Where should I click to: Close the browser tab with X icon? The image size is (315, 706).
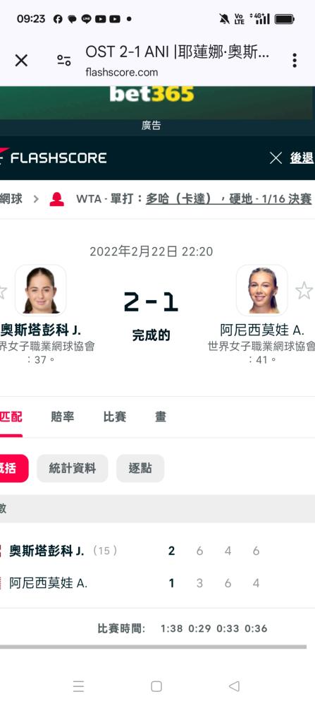point(21,60)
